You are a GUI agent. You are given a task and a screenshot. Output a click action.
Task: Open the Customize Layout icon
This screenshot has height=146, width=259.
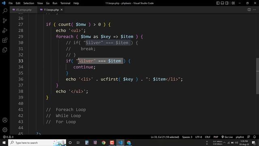click(233, 3)
